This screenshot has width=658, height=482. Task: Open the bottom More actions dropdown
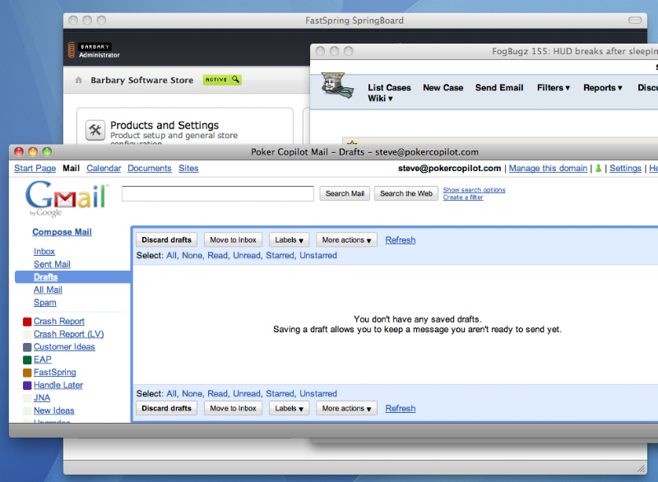[346, 408]
